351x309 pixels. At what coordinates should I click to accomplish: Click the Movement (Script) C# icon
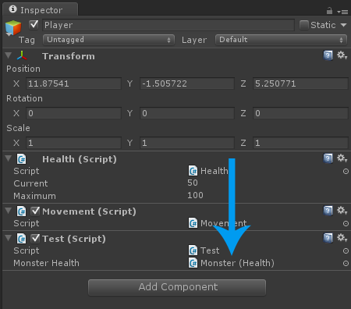pyautogui.click(x=22, y=211)
